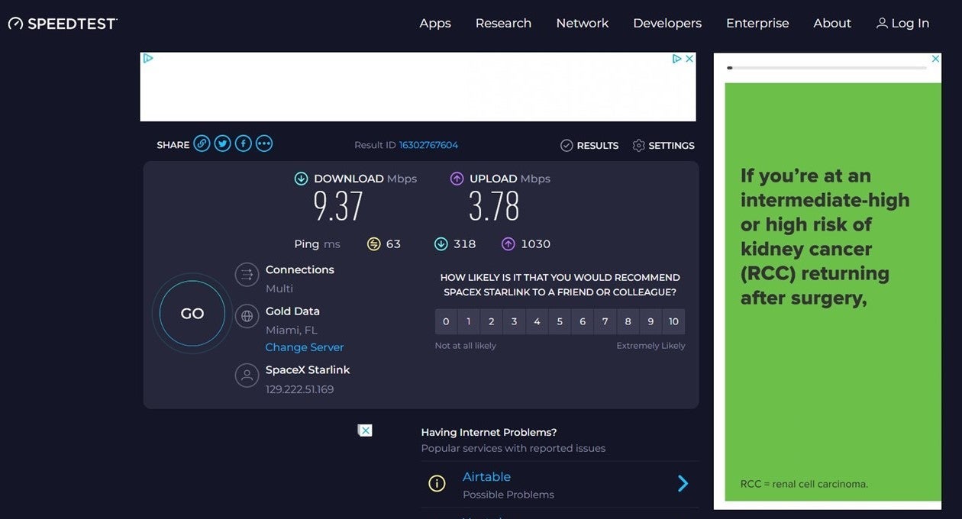The width and height of the screenshot is (962, 519).
Task: Click the download arrow icon beside DOWNLOAD
Action: click(x=302, y=179)
